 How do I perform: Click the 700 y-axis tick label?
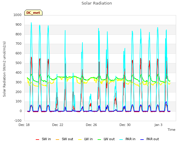18,43
